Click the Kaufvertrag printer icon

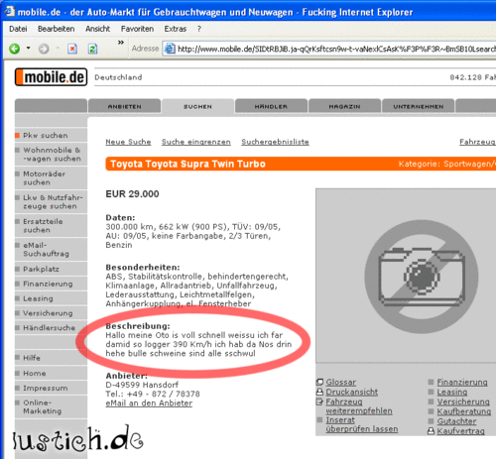click(431, 431)
